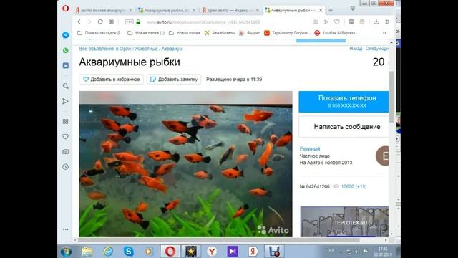This screenshot has height=258, width=458.
Task: Click the blue 'Показать телефон' button
Action: pyautogui.click(x=343, y=102)
